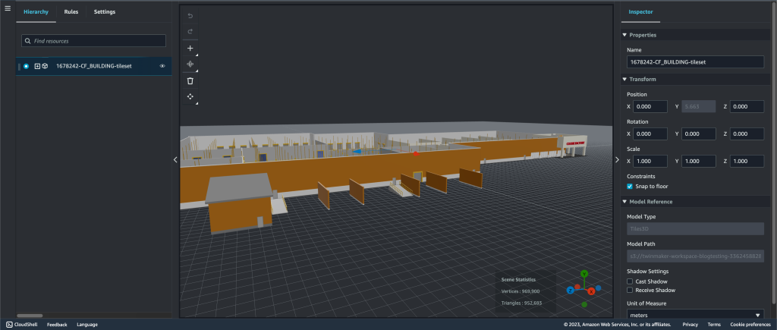Screen dimensions: 777x330
Task: Switch to the Settings tab
Action: point(105,12)
